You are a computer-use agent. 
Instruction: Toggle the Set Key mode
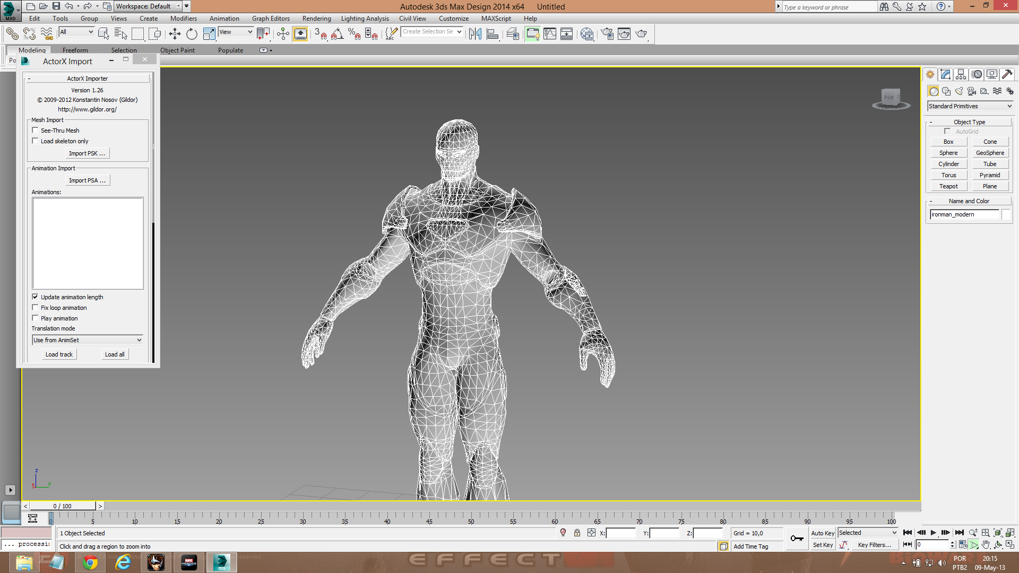[x=823, y=545]
